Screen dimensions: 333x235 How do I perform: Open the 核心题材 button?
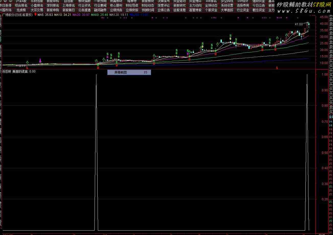click(x=116, y=5)
